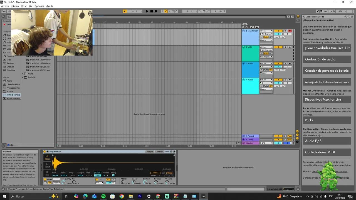Open Master track 1/2 output dropdown
This screenshot has height=200, width=356.
266,143
